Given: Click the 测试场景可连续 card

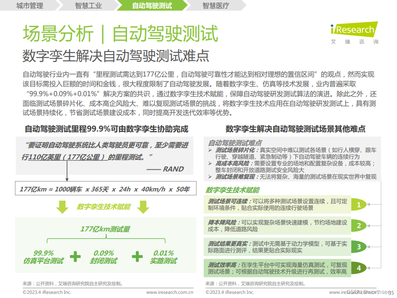Looking at the screenshot, I should coord(277,204).
